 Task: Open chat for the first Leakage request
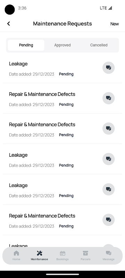pos(109,68)
